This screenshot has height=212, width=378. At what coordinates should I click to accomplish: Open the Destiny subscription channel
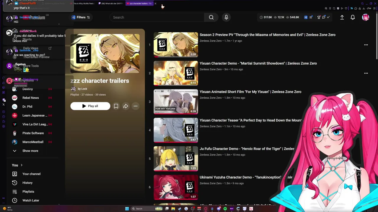point(27,89)
